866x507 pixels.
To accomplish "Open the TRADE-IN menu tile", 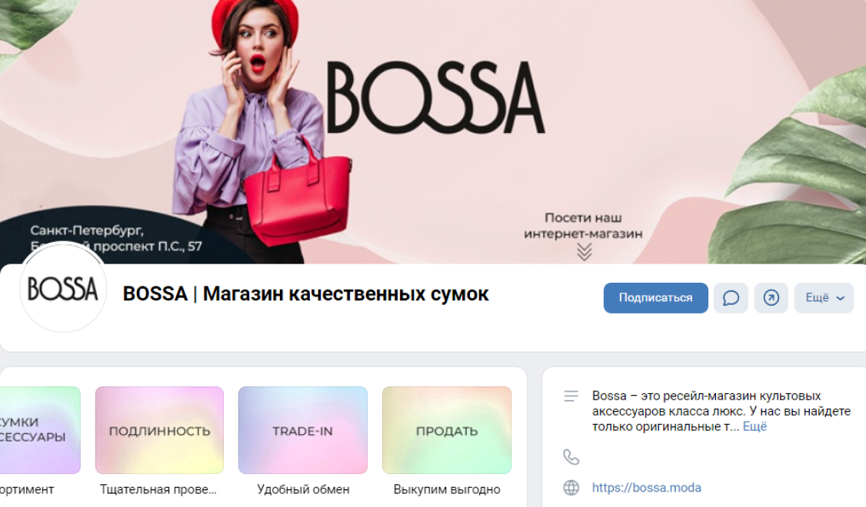I will 303,430.
